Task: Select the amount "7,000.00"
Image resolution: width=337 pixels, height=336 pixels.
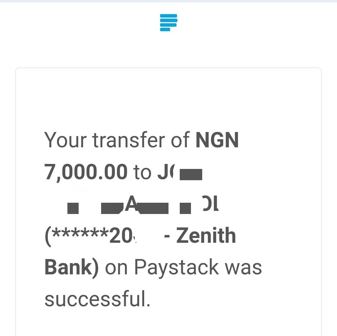Action: (x=86, y=172)
